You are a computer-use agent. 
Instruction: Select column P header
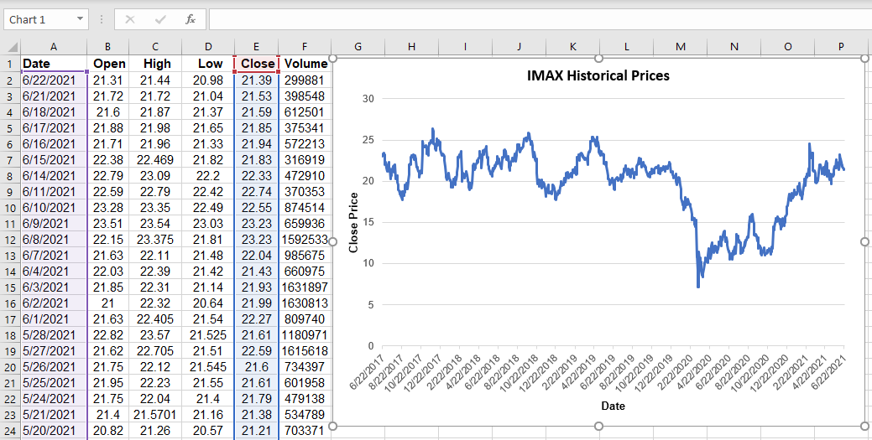point(842,47)
